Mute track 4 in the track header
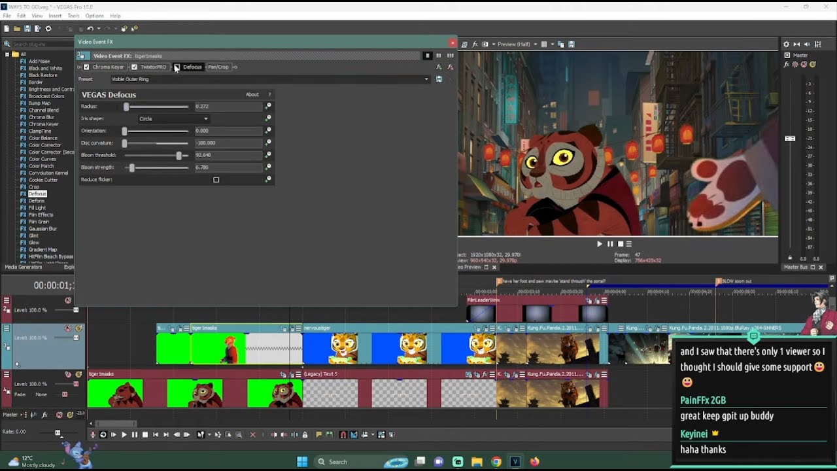The height and width of the screenshot is (471, 837). coord(68,374)
